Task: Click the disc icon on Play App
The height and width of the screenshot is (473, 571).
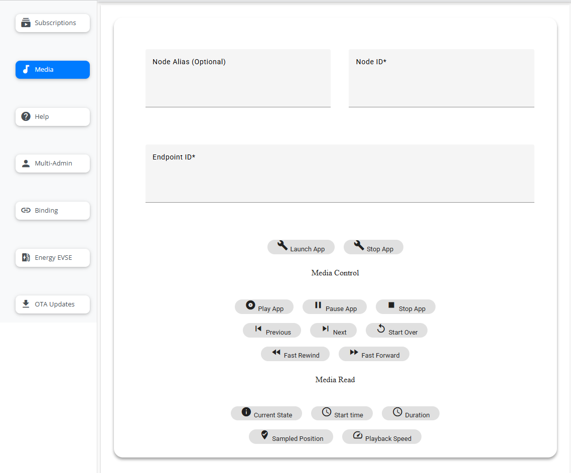Action: [250, 305]
